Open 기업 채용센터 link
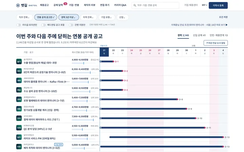 191,5
